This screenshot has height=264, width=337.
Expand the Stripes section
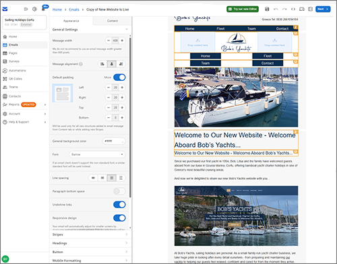point(90,234)
